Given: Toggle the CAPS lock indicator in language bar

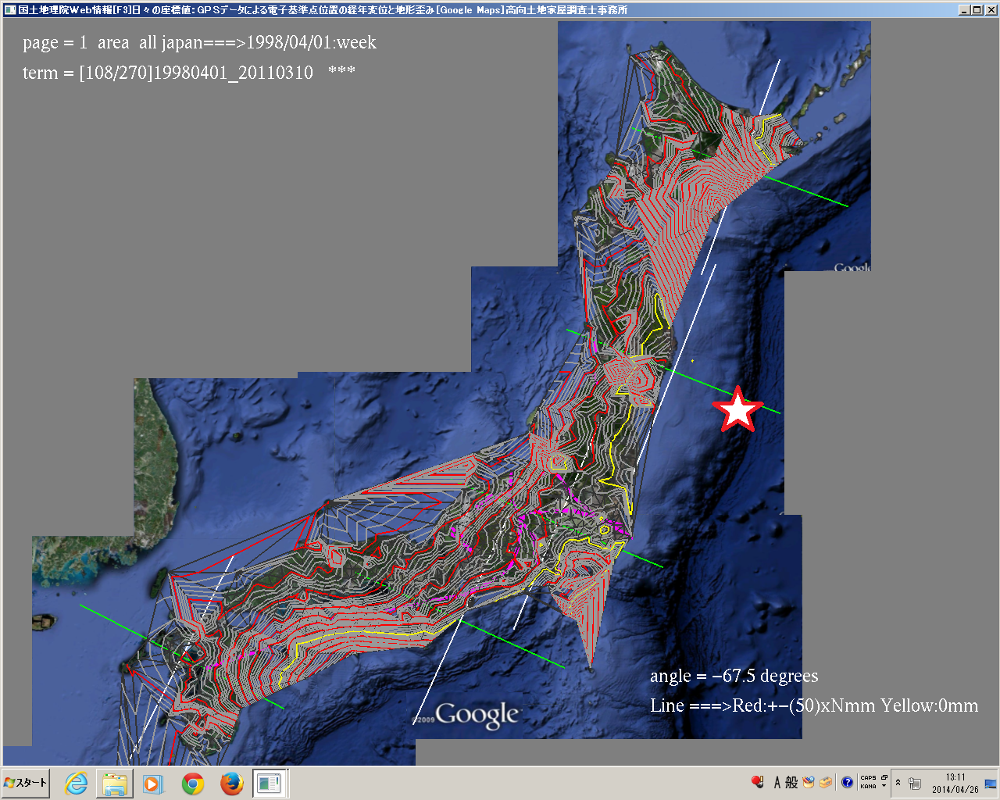Looking at the screenshot, I should pos(868,778).
